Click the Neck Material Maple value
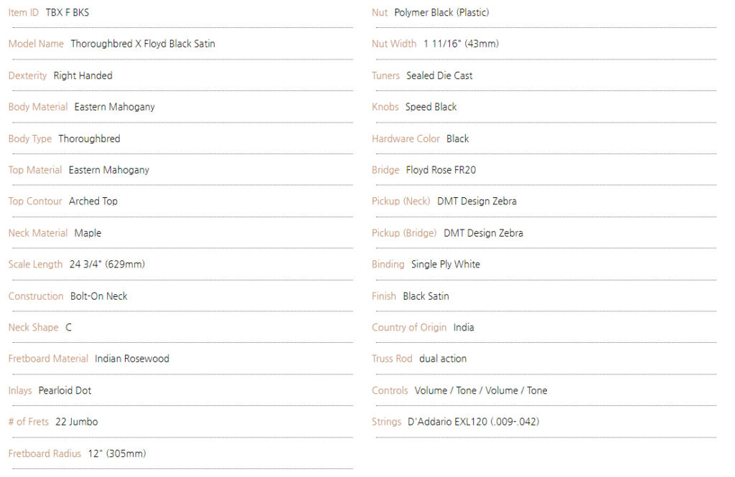735x477 pixels. (88, 233)
